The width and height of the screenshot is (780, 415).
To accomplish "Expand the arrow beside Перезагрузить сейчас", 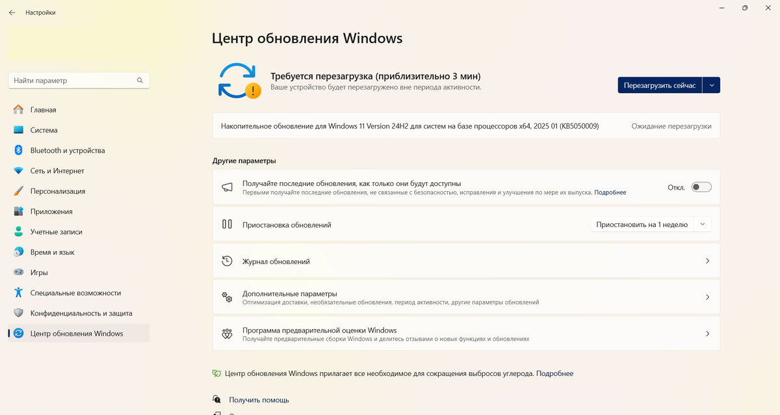I will [712, 85].
